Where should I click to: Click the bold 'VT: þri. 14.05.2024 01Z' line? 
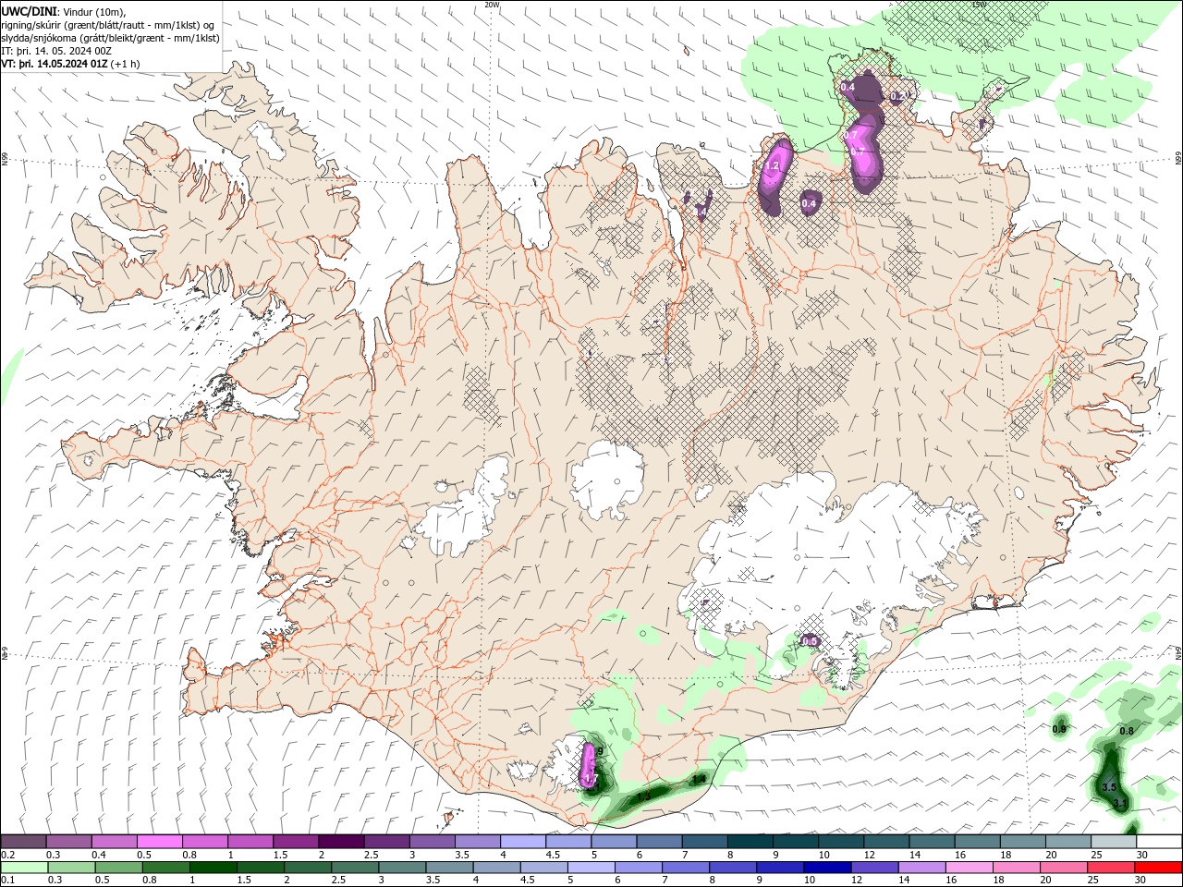click(54, 64)
